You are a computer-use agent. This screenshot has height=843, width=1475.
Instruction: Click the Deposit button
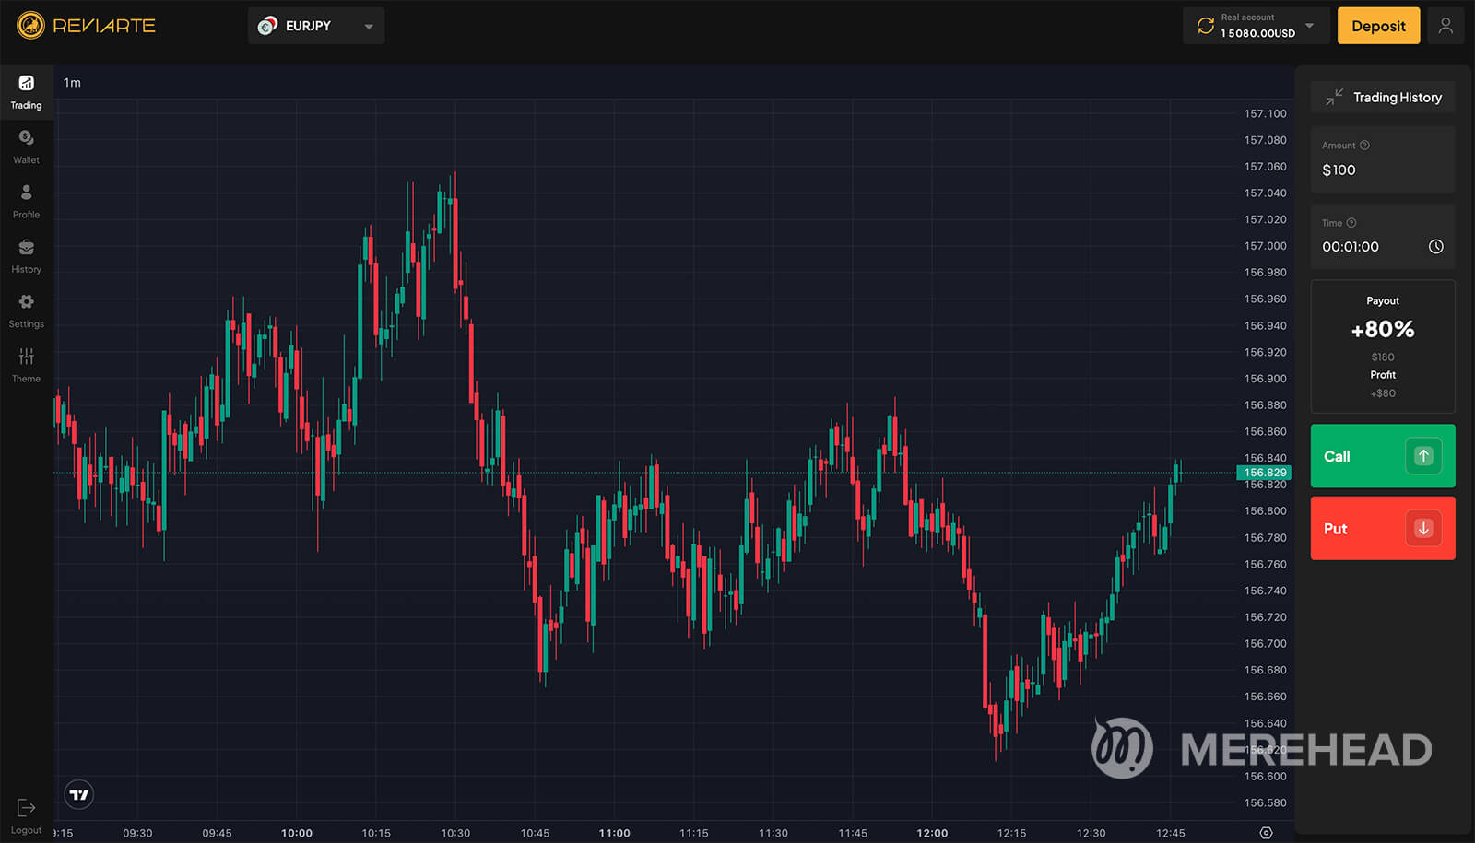point(1378,26)
